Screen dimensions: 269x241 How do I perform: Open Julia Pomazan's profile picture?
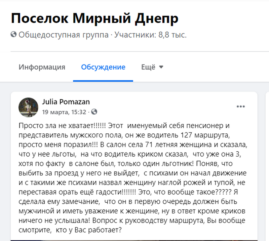point(28,107)
